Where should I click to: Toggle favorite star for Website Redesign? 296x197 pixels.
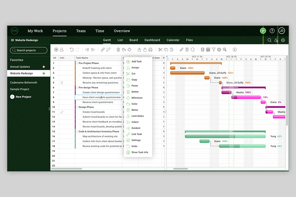point(44,73)
